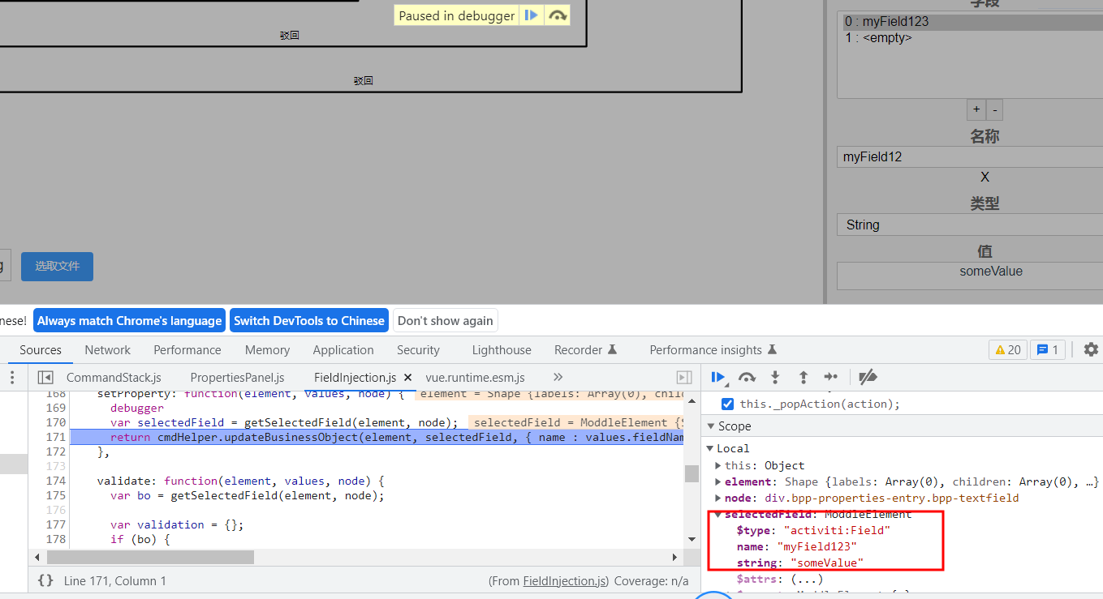The image size is (1103, 599).
Task: Click the string: "someValue" property
Action: pyautogui.click(x=799, y=563)
